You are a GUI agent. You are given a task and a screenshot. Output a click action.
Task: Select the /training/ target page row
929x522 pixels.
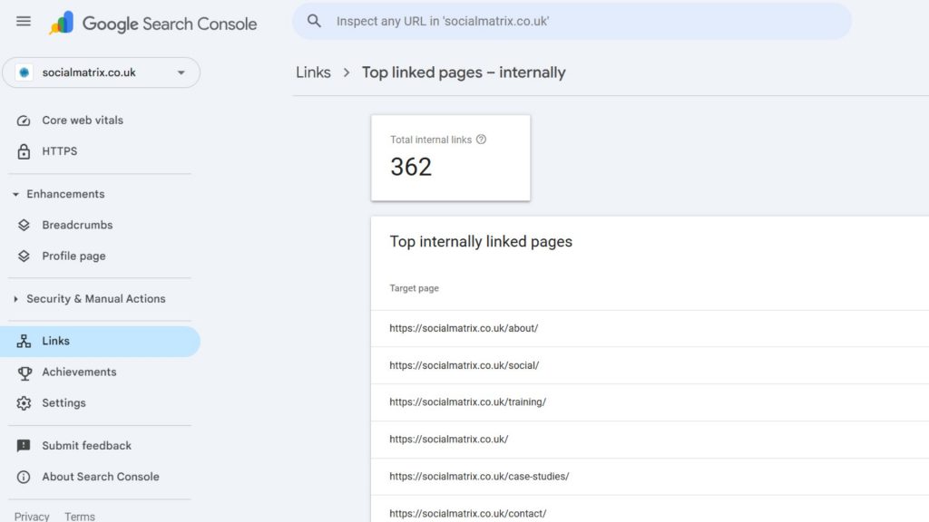(467, 402)
